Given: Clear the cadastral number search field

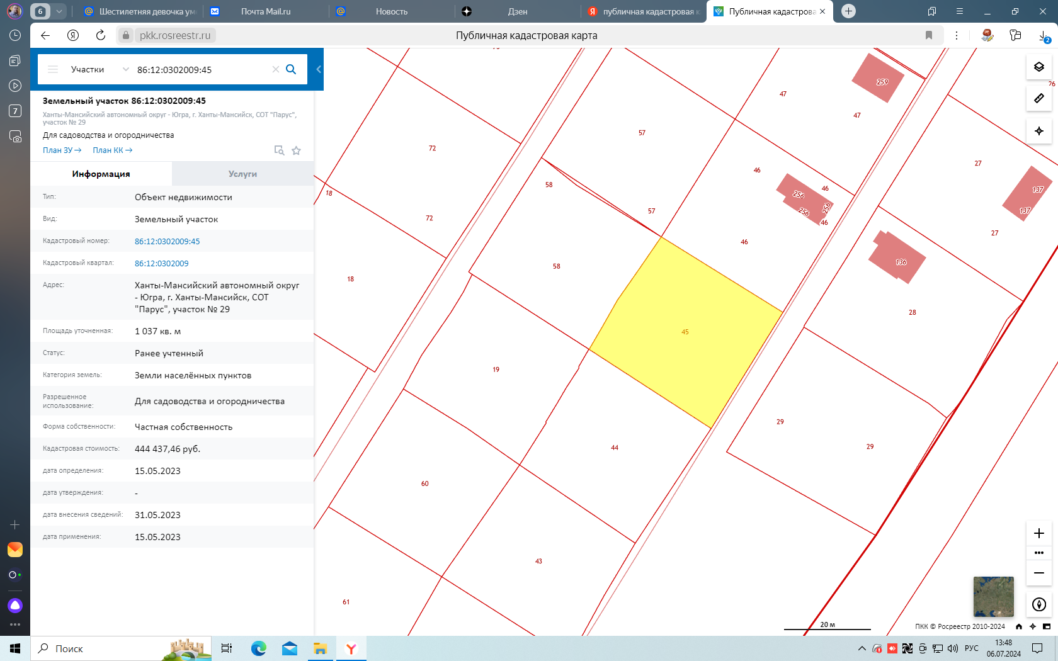Looking at the screenshot, I should tap(275, 69).
